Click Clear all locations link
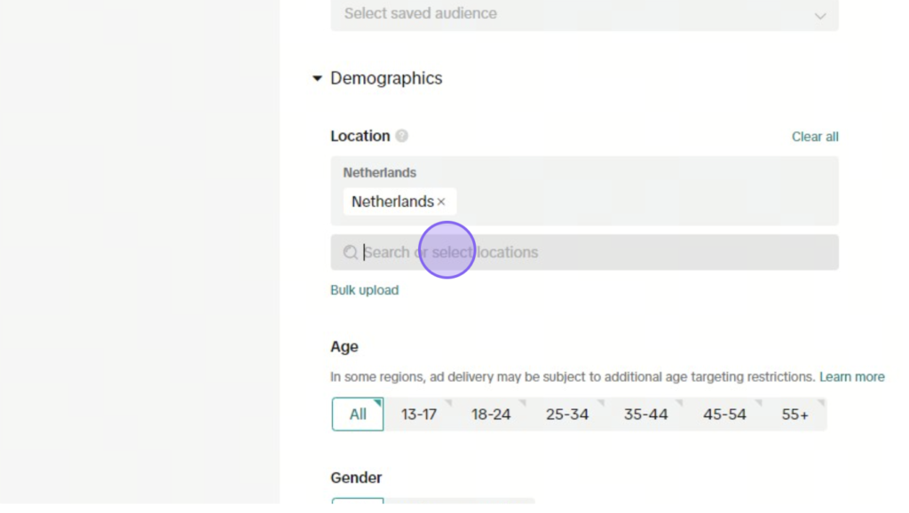Viewport: 909px width, 513px height. tap(815, 137)
